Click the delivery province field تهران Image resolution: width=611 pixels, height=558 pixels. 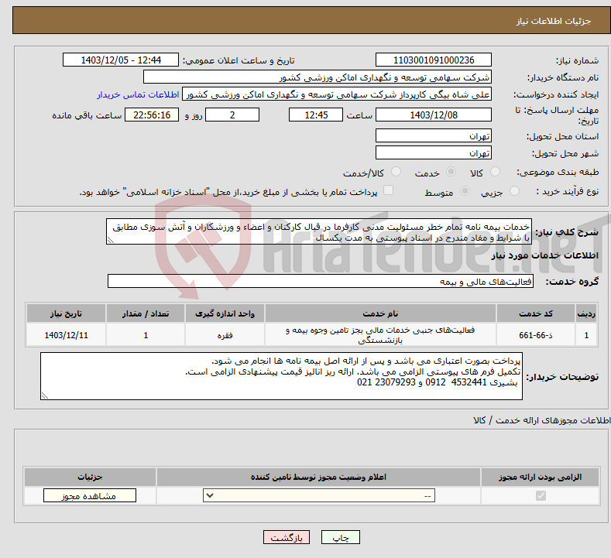point(434,135)
